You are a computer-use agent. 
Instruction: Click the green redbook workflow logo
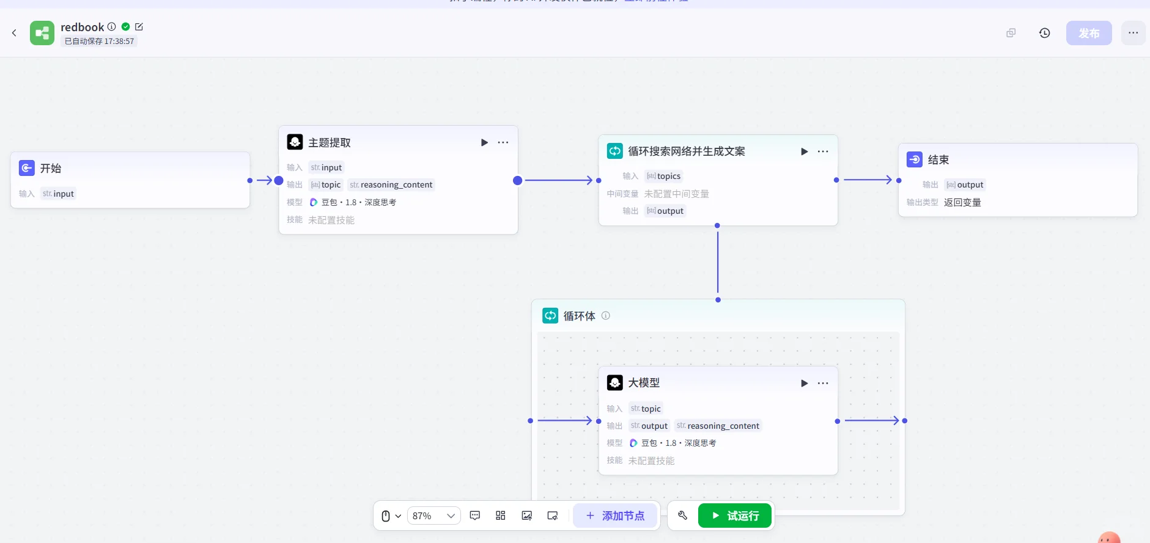(42, 33)
